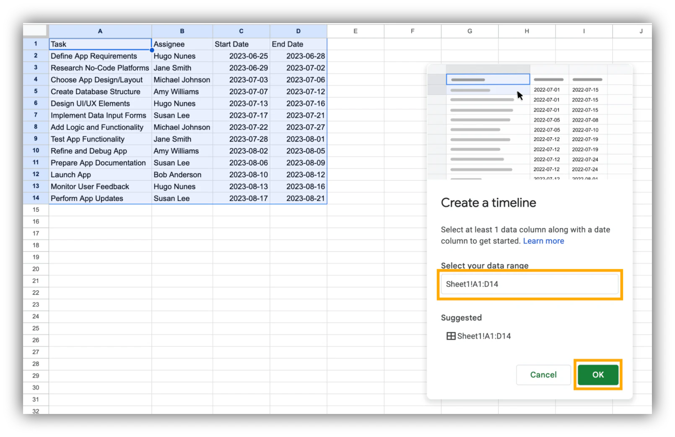Click the select-all corner box
Screen dimensions: 675x437
pos(36,31)
